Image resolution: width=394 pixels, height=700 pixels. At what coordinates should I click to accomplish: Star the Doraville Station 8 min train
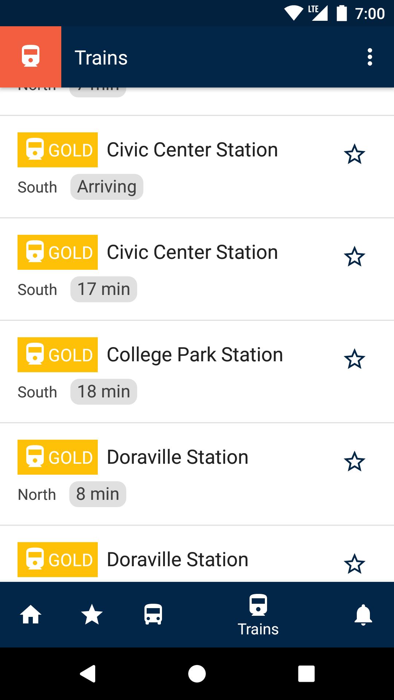354,462
